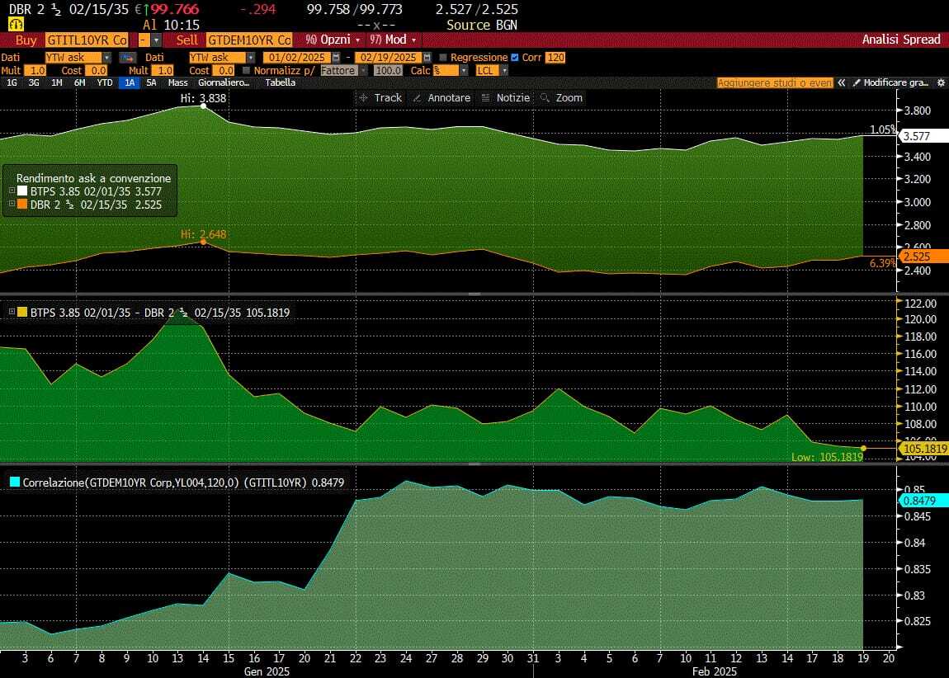949x678 pixels.
Task: Click the DBR 2½ 02/15/35 security header
Action: [68, 9]
